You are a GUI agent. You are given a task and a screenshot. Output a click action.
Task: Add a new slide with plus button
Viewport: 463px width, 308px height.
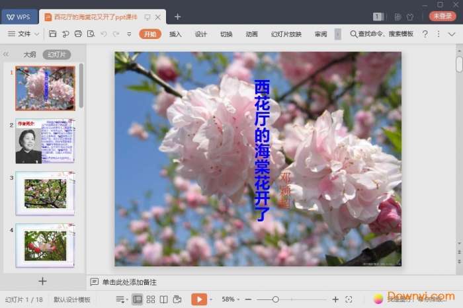42,281
